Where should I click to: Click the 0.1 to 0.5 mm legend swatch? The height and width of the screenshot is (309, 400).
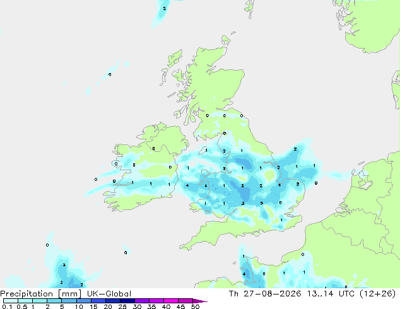click(11, 301)
